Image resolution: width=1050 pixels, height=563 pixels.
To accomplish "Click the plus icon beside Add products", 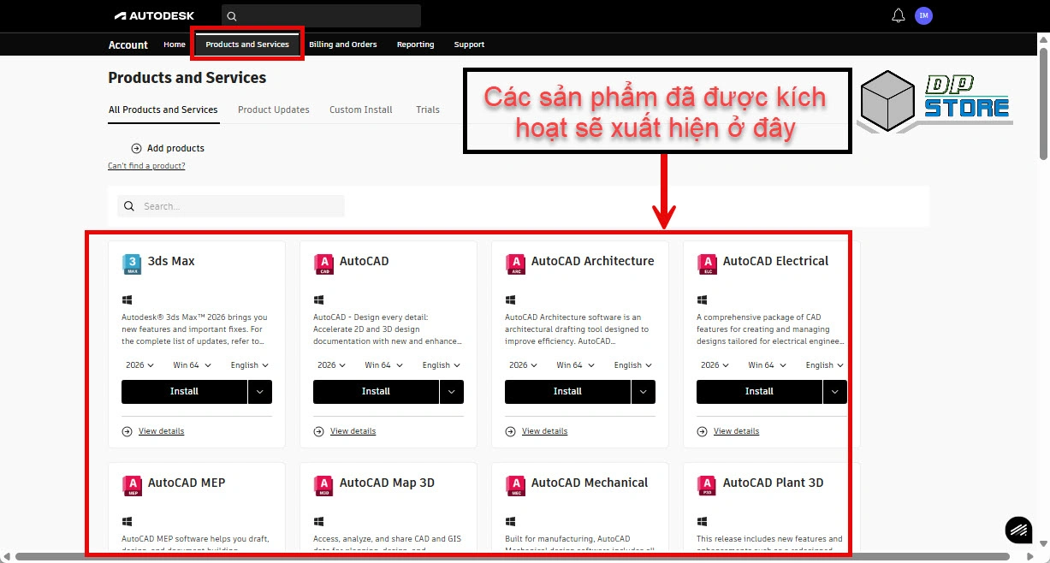I will click(136, 148).
